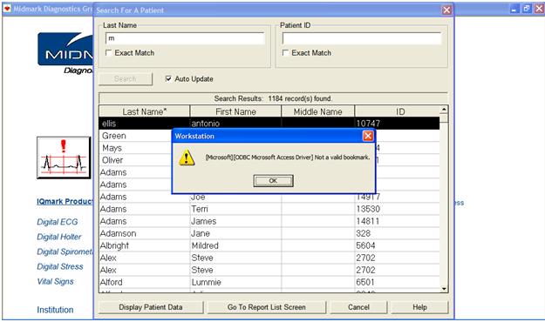Enable Exact Match under Last Name
545x322 pixels.
click(109, 53)
